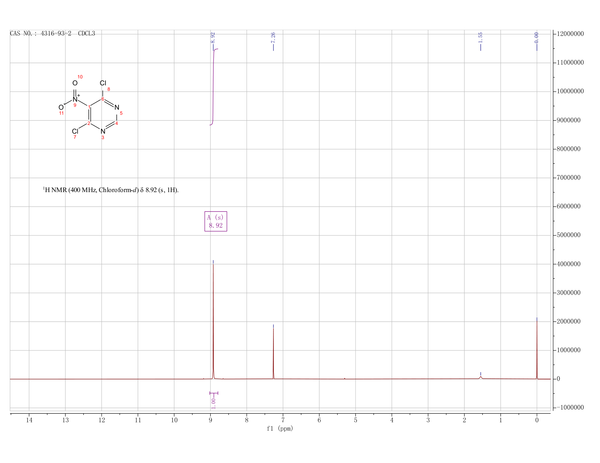
Task: Click the lower Cl atom labeled 7
Action: (x=75, y=131)
